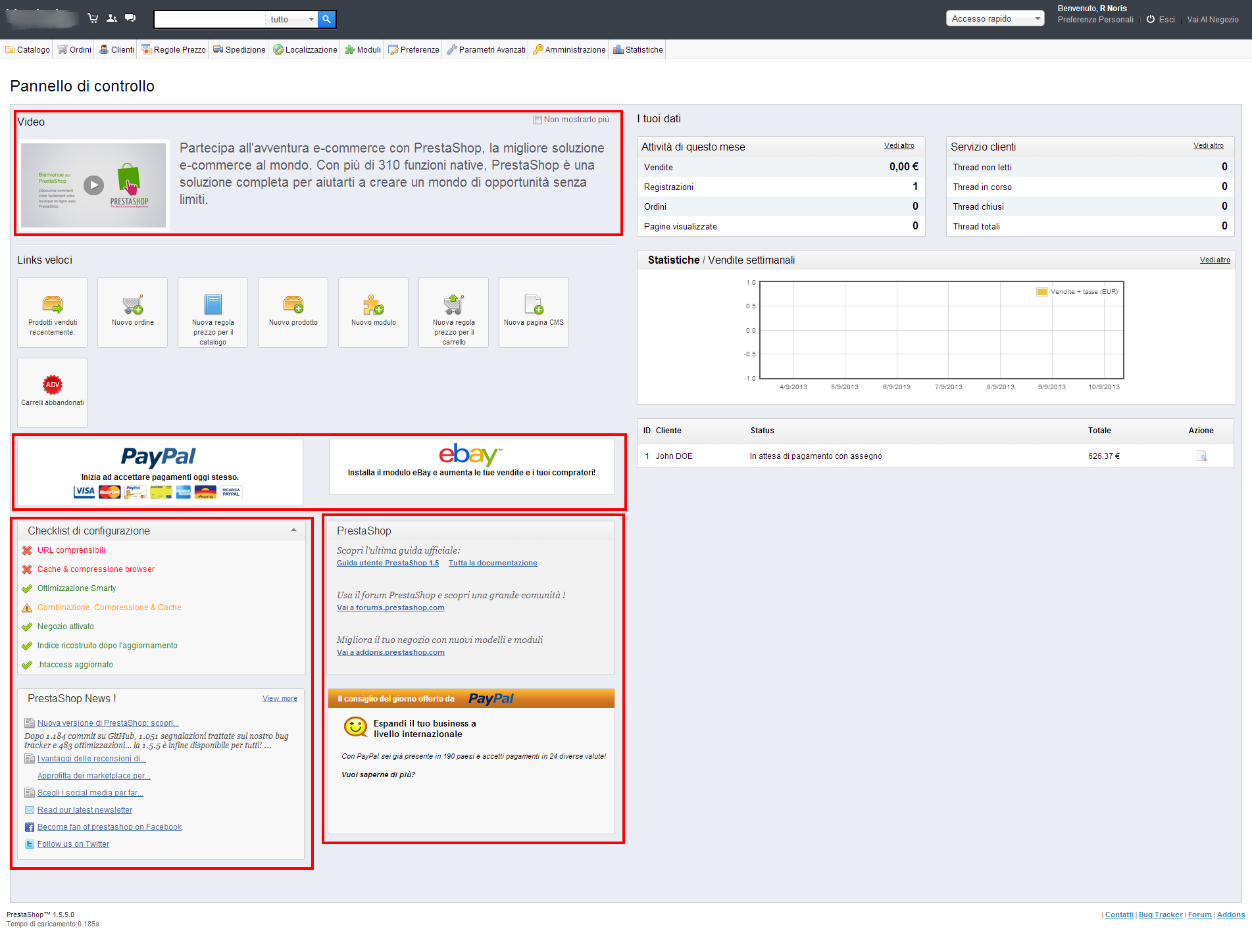Viewport: 1252px width, 952px height.
Task: Open the Parametri Avanzati menu
Action: click(x=486, y=49)
